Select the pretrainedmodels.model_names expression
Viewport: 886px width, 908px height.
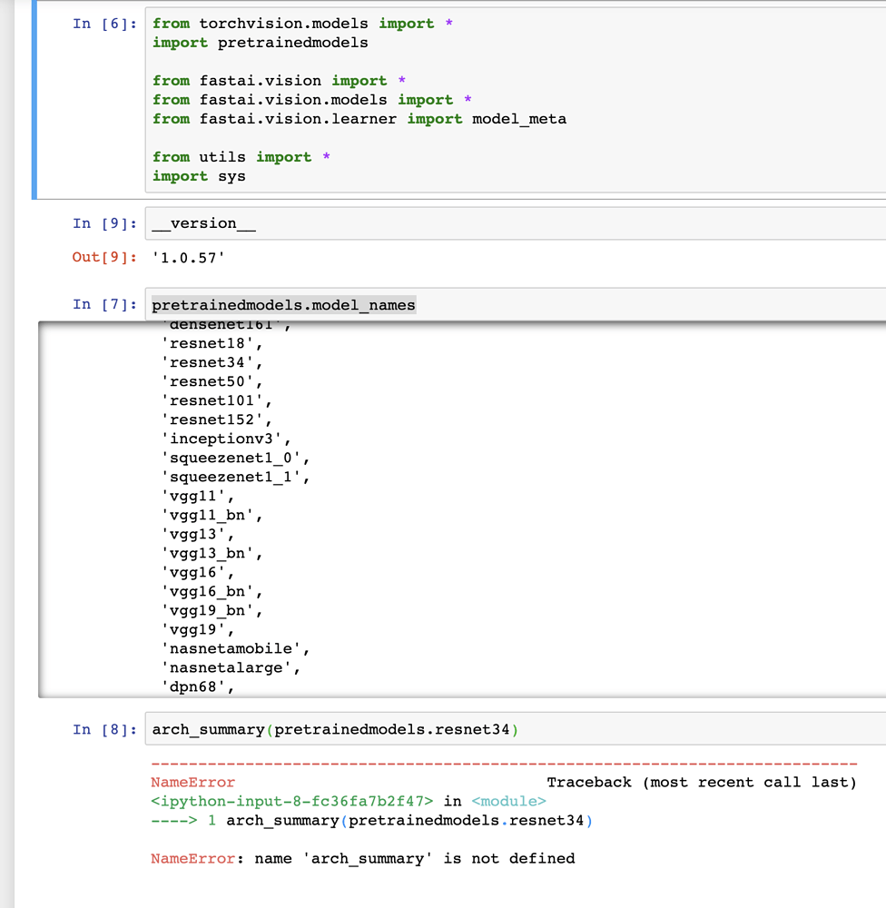(x=283, y=305)
